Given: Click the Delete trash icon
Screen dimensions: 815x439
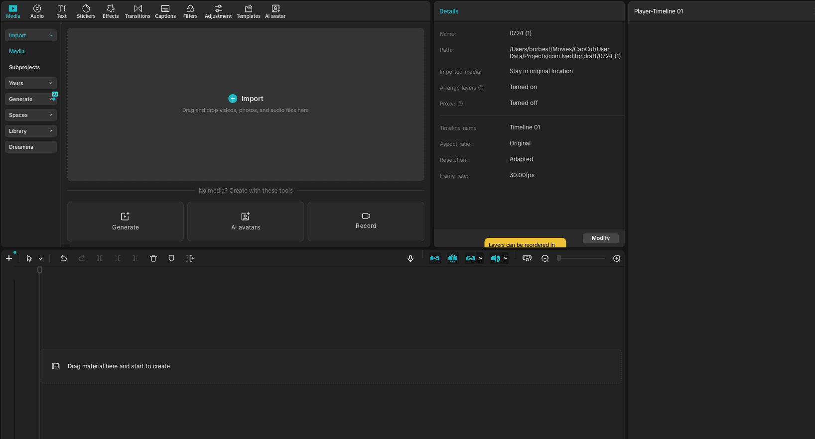Looking at the screenshot, I should coord(153,258).
